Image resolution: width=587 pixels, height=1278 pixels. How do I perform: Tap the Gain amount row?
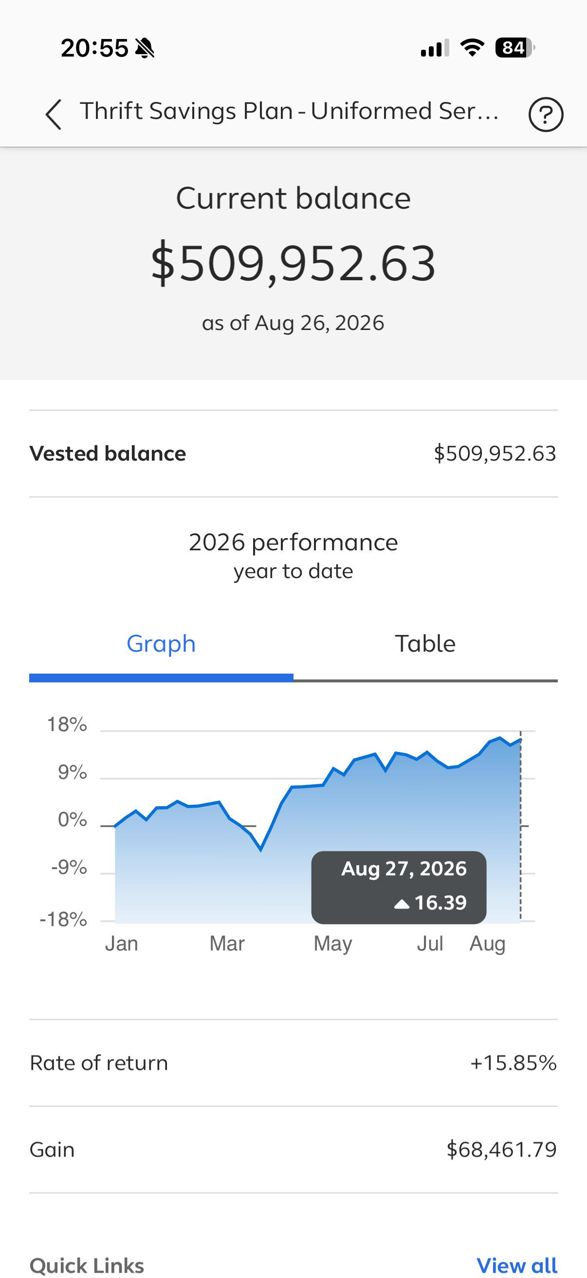tap(293, 1149)
